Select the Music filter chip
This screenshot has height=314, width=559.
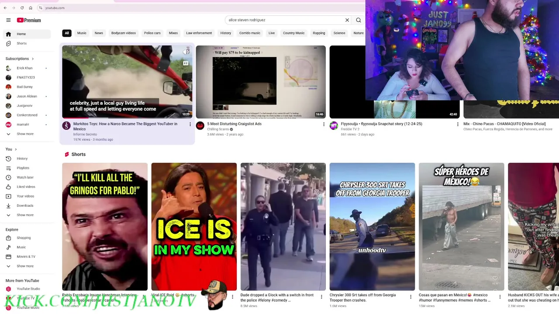[x=82, y=33]
